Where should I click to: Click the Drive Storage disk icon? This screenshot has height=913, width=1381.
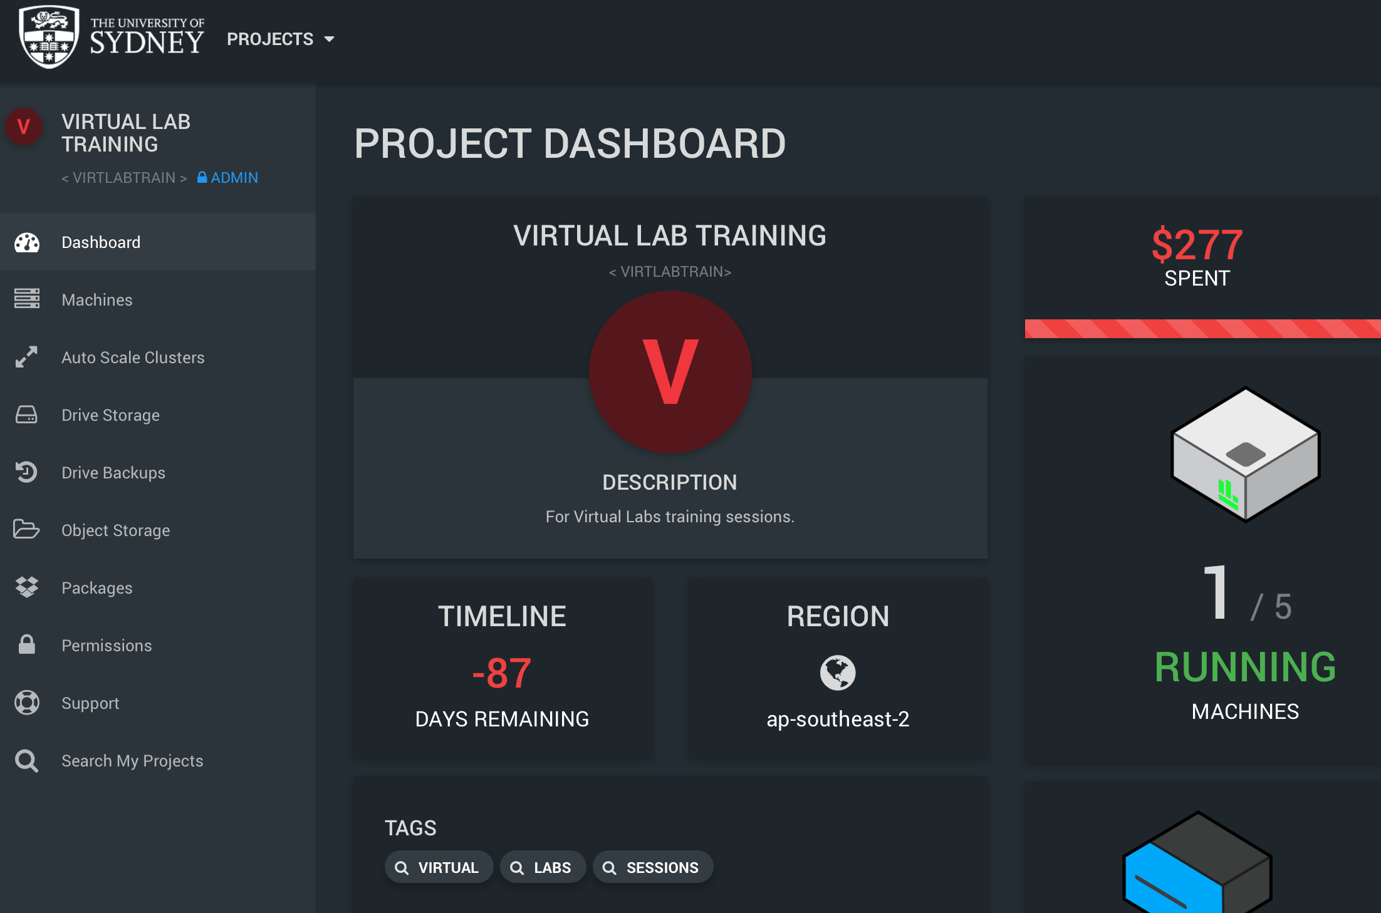pyautogui.click(x=26, y=415)
